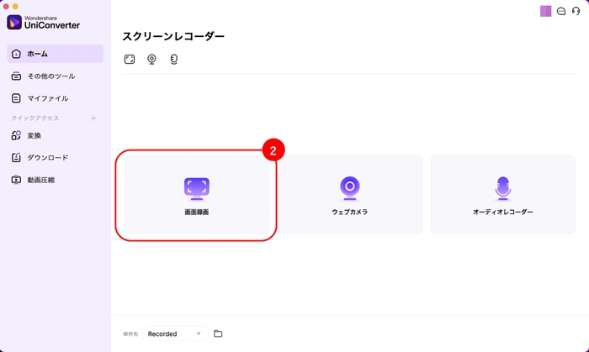Click the download icon beside ダウンロード
The image size is (589, 352).
pos(16,157)
